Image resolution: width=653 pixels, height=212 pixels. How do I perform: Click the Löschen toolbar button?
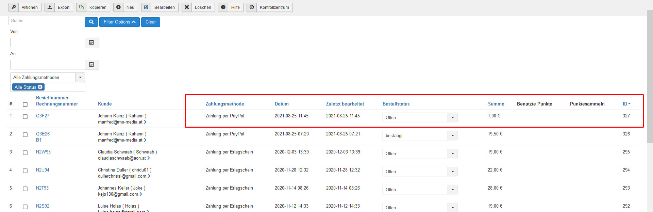(198, 7)
